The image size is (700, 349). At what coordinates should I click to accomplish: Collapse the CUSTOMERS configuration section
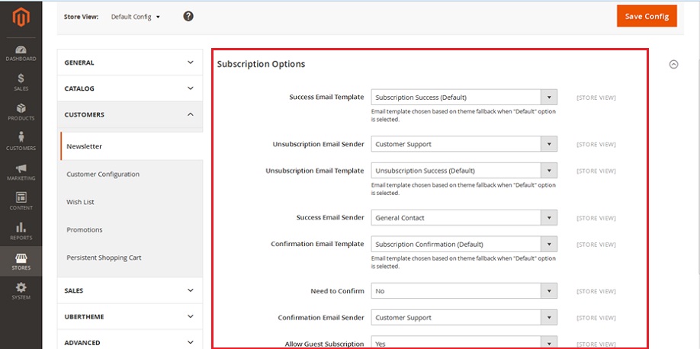130,115
